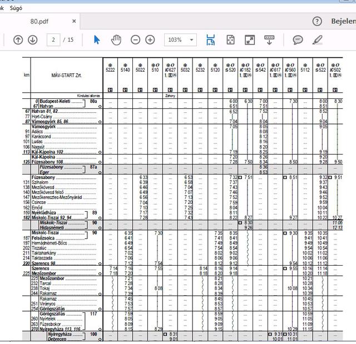
Task: Click the fit one full page icon
Action: coord(230,40)
